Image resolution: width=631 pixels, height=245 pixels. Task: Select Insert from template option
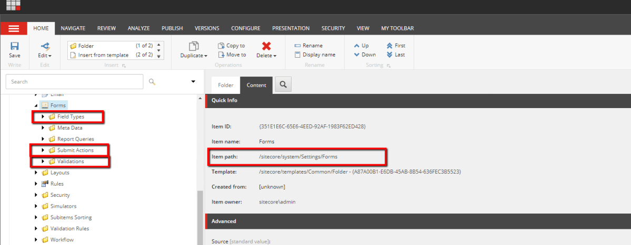(103, 55)
